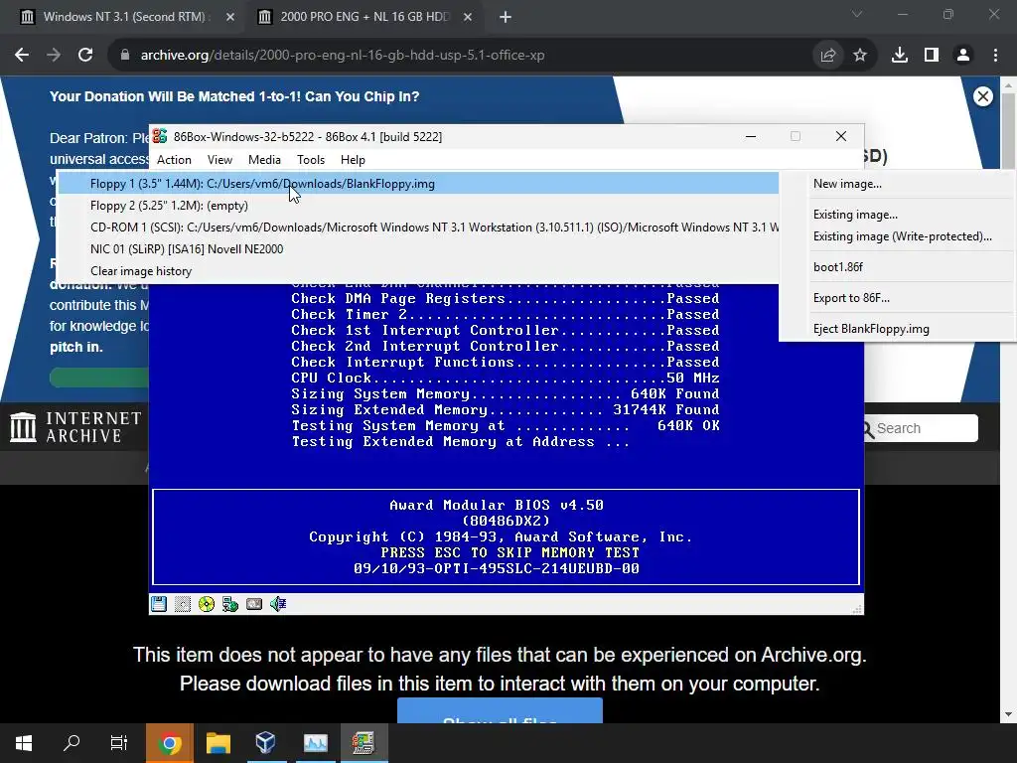Close the 86Box window
Viewport: 1017px width, 763px height.
click(841, 136)
